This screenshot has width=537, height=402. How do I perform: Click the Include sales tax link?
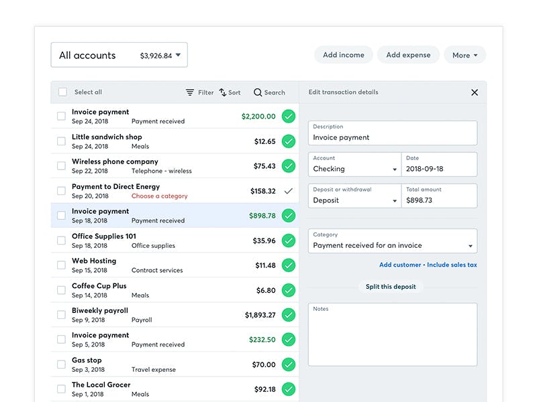(452, 265)
